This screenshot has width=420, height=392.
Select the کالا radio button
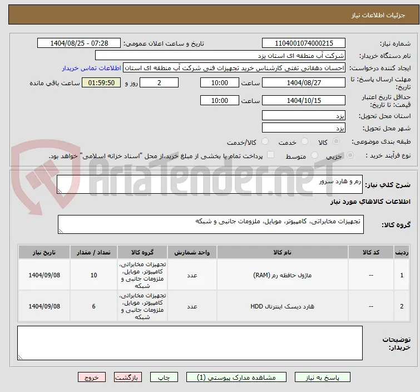coord(336,141)
